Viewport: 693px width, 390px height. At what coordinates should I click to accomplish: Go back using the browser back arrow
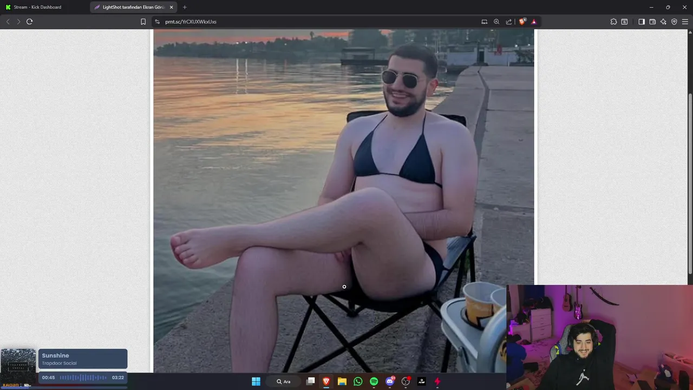8,22
